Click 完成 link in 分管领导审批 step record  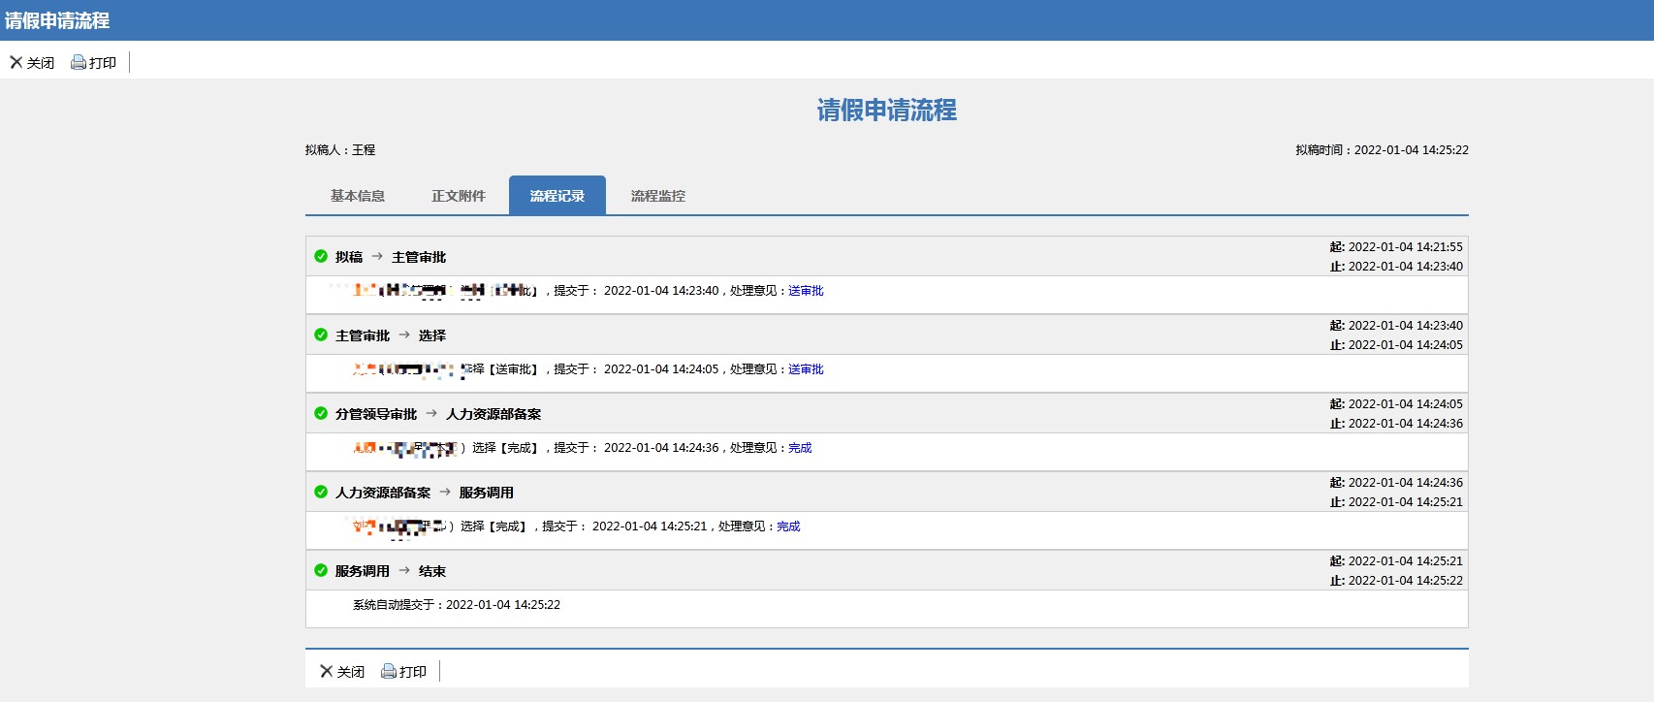tap(800, 448)
